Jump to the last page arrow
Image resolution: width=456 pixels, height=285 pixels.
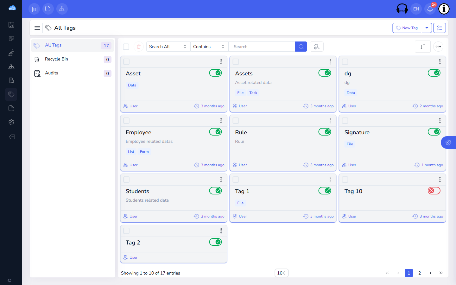coord(441,273)
